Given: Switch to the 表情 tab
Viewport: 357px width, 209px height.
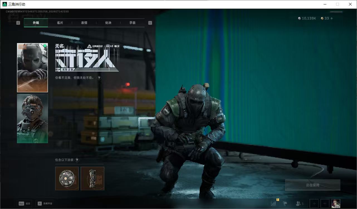Looking at the screenshot, I should pos(84,23).
